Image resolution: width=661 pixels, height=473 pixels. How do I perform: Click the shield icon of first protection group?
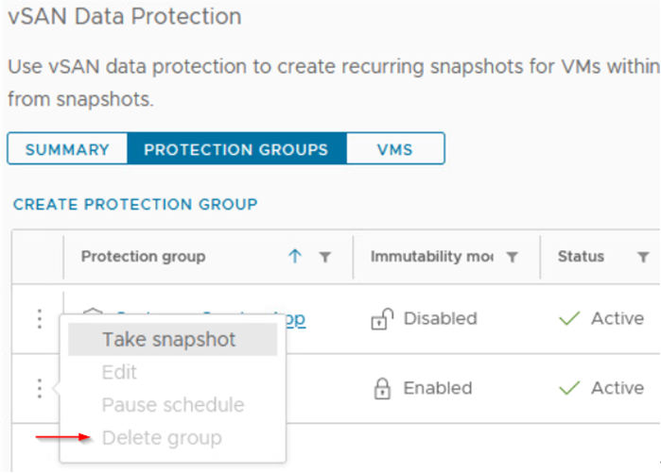94,312
